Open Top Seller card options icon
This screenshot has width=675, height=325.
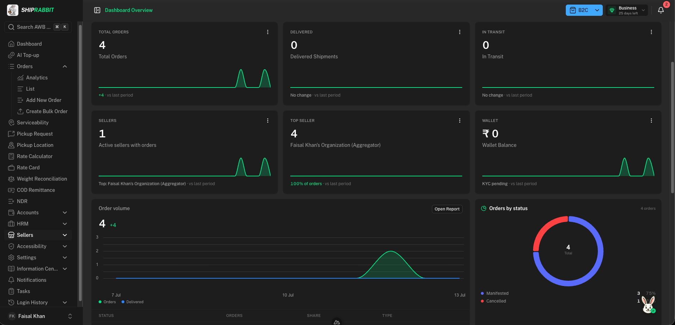[x=459, y=121]
